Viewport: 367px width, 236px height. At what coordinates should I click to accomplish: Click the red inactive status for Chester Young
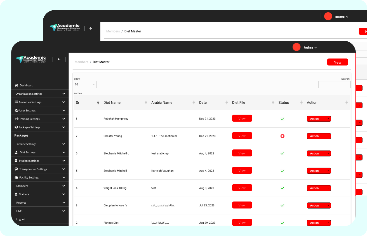(282, 136)
